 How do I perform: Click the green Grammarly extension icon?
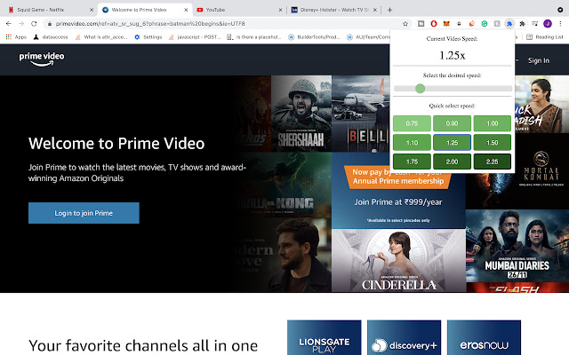pyautogui.click(x=485, y=23)
